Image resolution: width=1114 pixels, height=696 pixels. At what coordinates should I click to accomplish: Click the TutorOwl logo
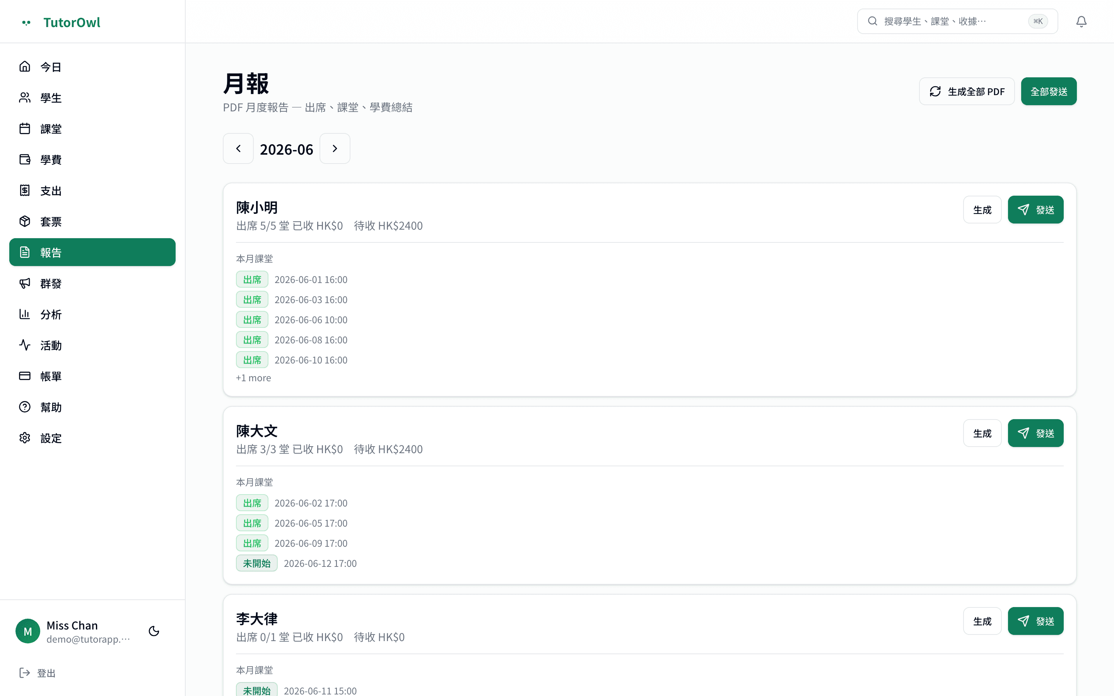[61, 22]
